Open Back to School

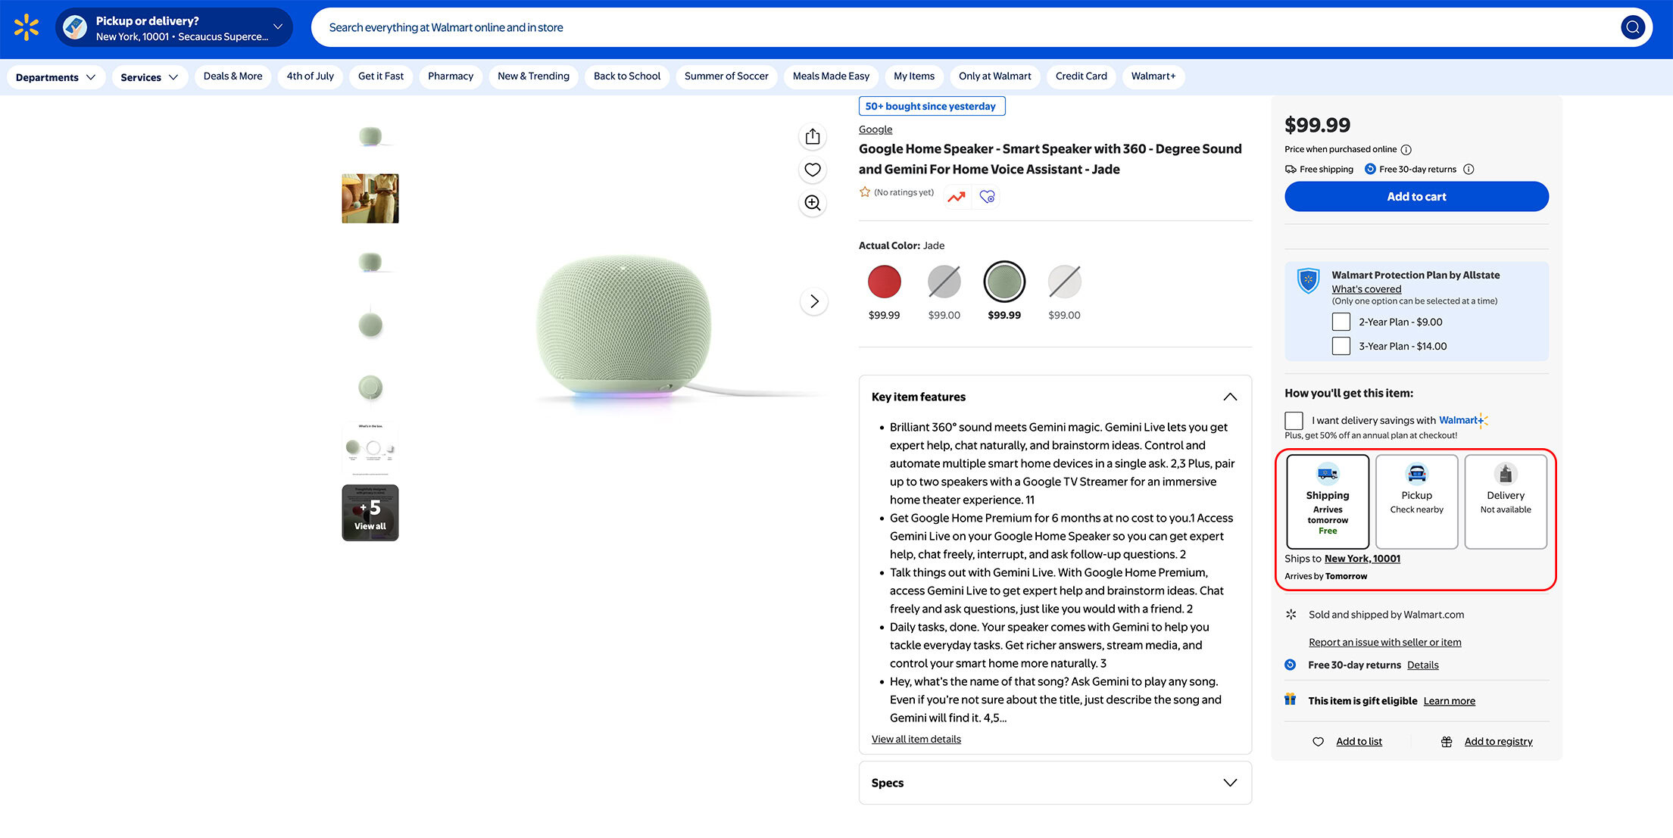pos(627,76)
